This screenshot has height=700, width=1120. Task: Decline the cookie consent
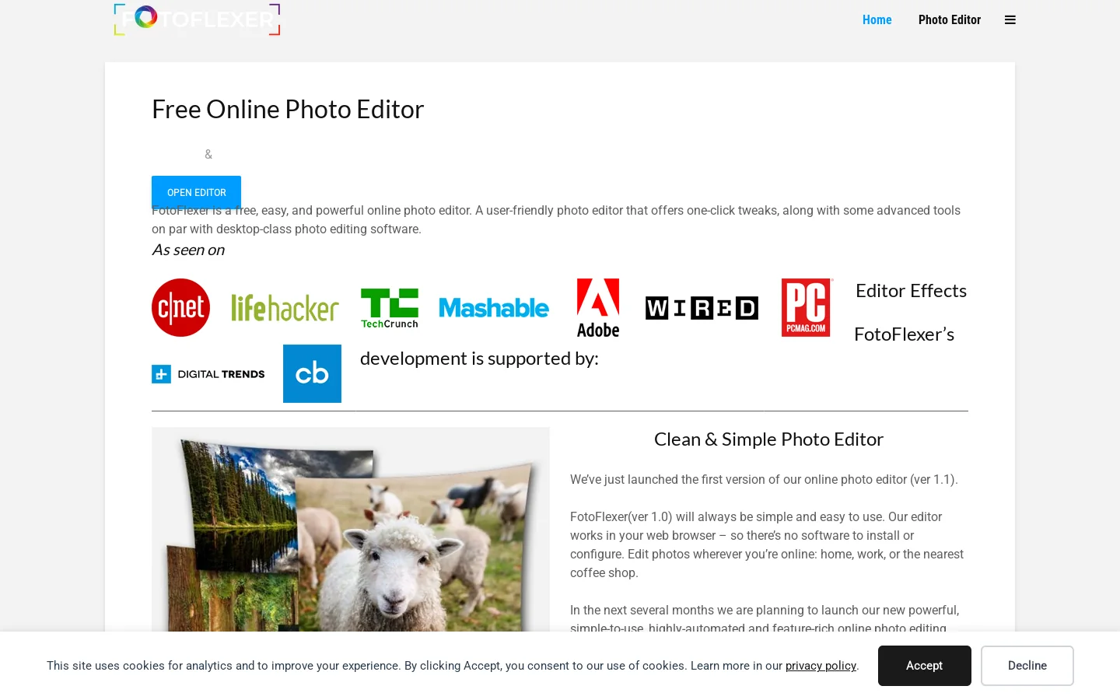coord(1027,666)
